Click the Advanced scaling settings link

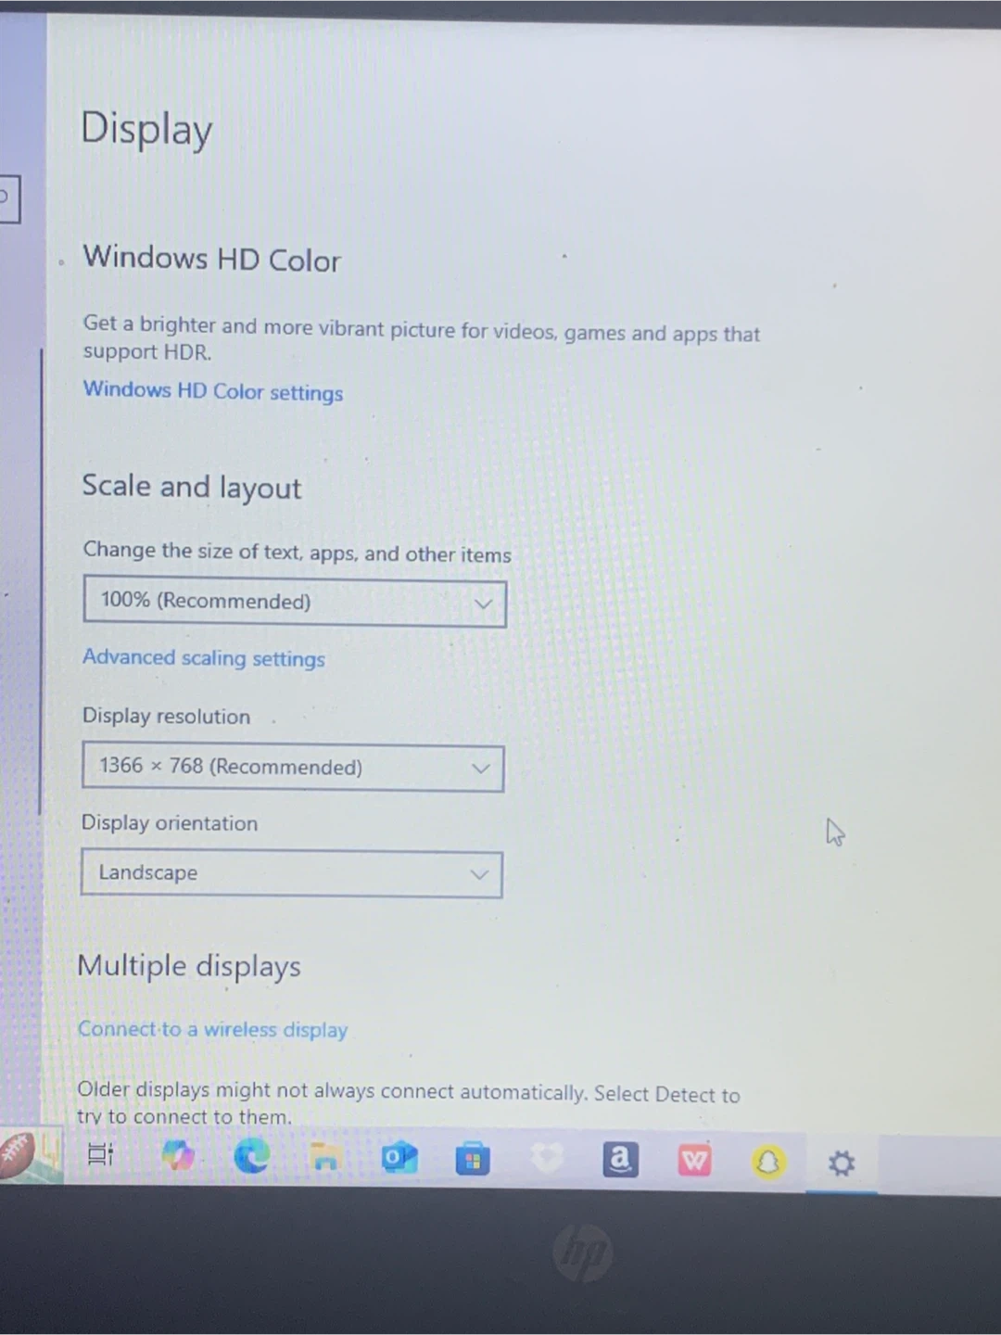(204, 658)
